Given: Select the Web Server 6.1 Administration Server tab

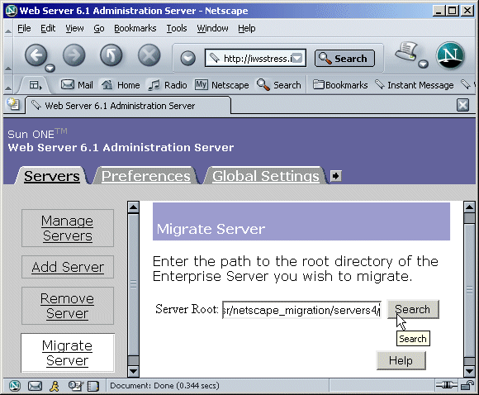Looking at the screenshot, I should [x=128, y=106].
